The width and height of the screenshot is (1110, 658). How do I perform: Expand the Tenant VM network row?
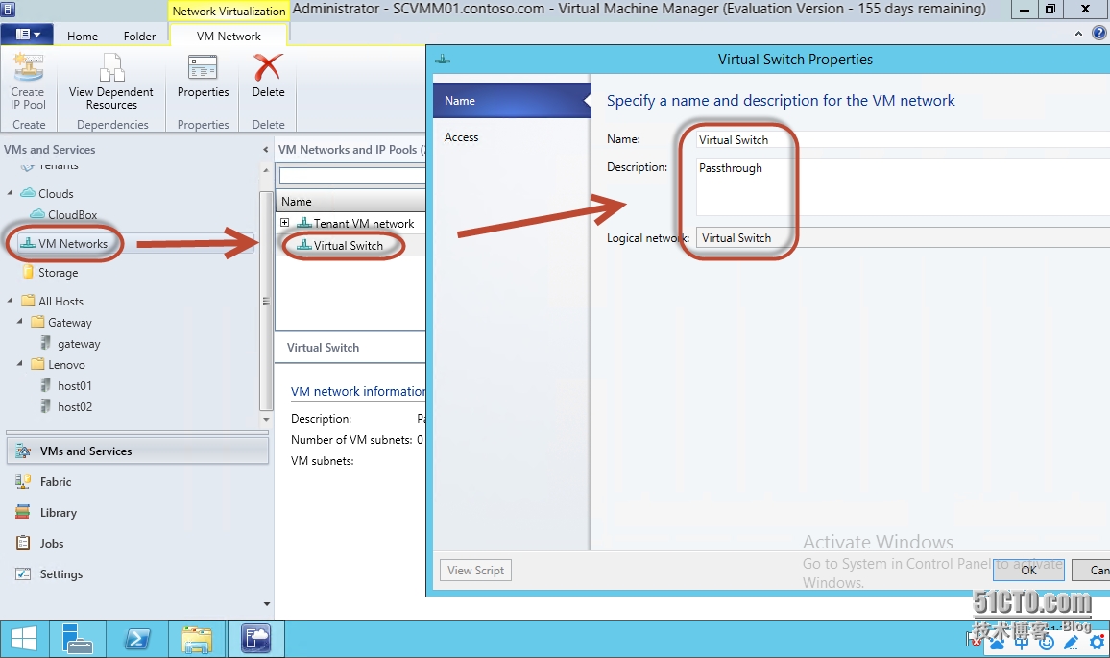[284, 223]
